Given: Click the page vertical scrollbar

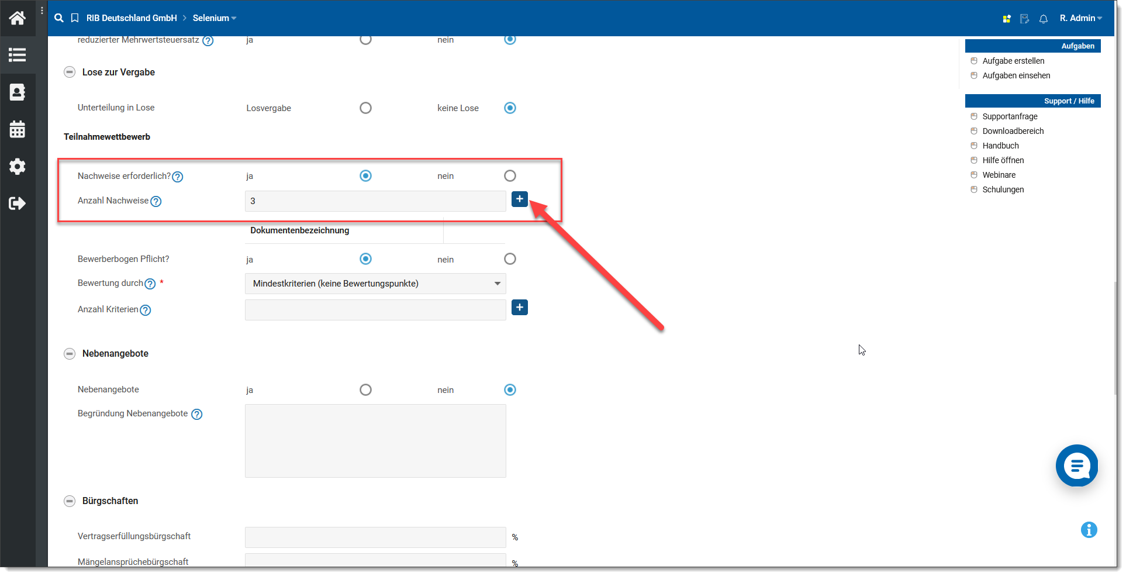Looking at the screenshot, I should (1115, 339).
